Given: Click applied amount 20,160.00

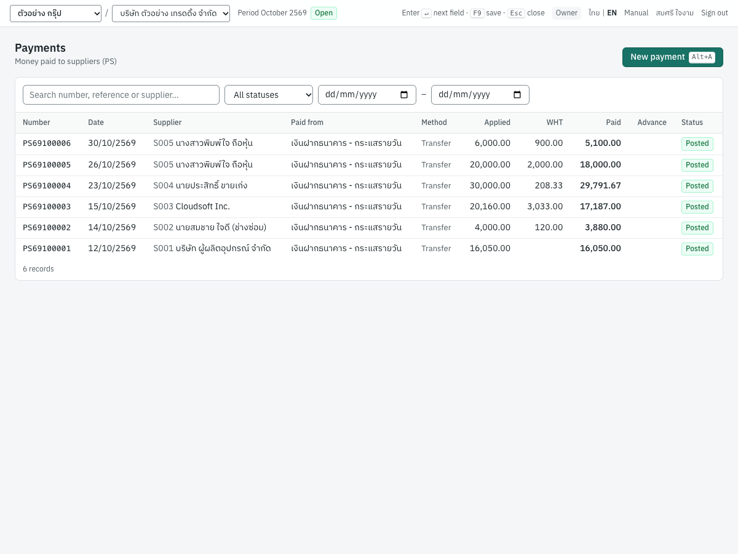Looking at the screenshot, I should [x=490, y=206].
